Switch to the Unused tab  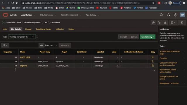tap(28, 29)
